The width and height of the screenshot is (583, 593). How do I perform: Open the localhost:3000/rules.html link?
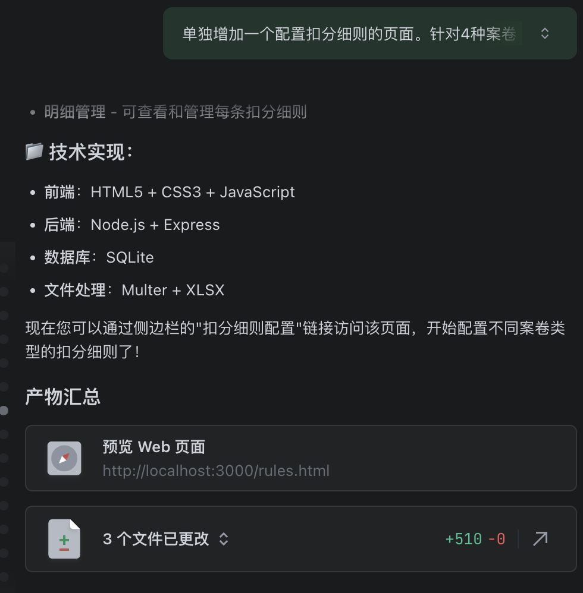216,471
